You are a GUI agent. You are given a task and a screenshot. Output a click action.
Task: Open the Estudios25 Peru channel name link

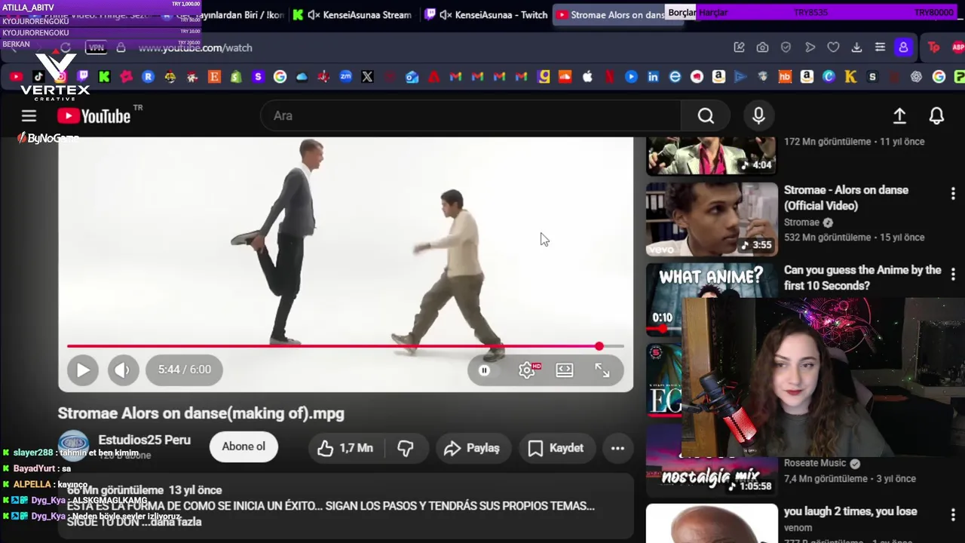[144, 440]
